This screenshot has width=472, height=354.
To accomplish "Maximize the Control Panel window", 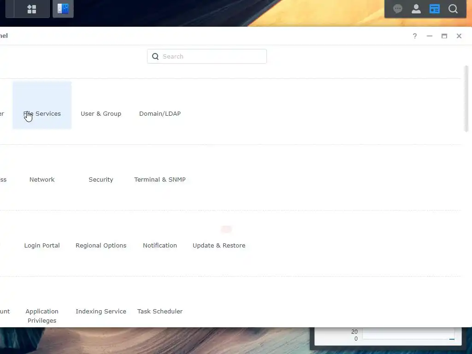I will pyautogui.click(x=444, y=36).
